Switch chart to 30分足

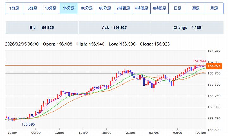point(87,8)
